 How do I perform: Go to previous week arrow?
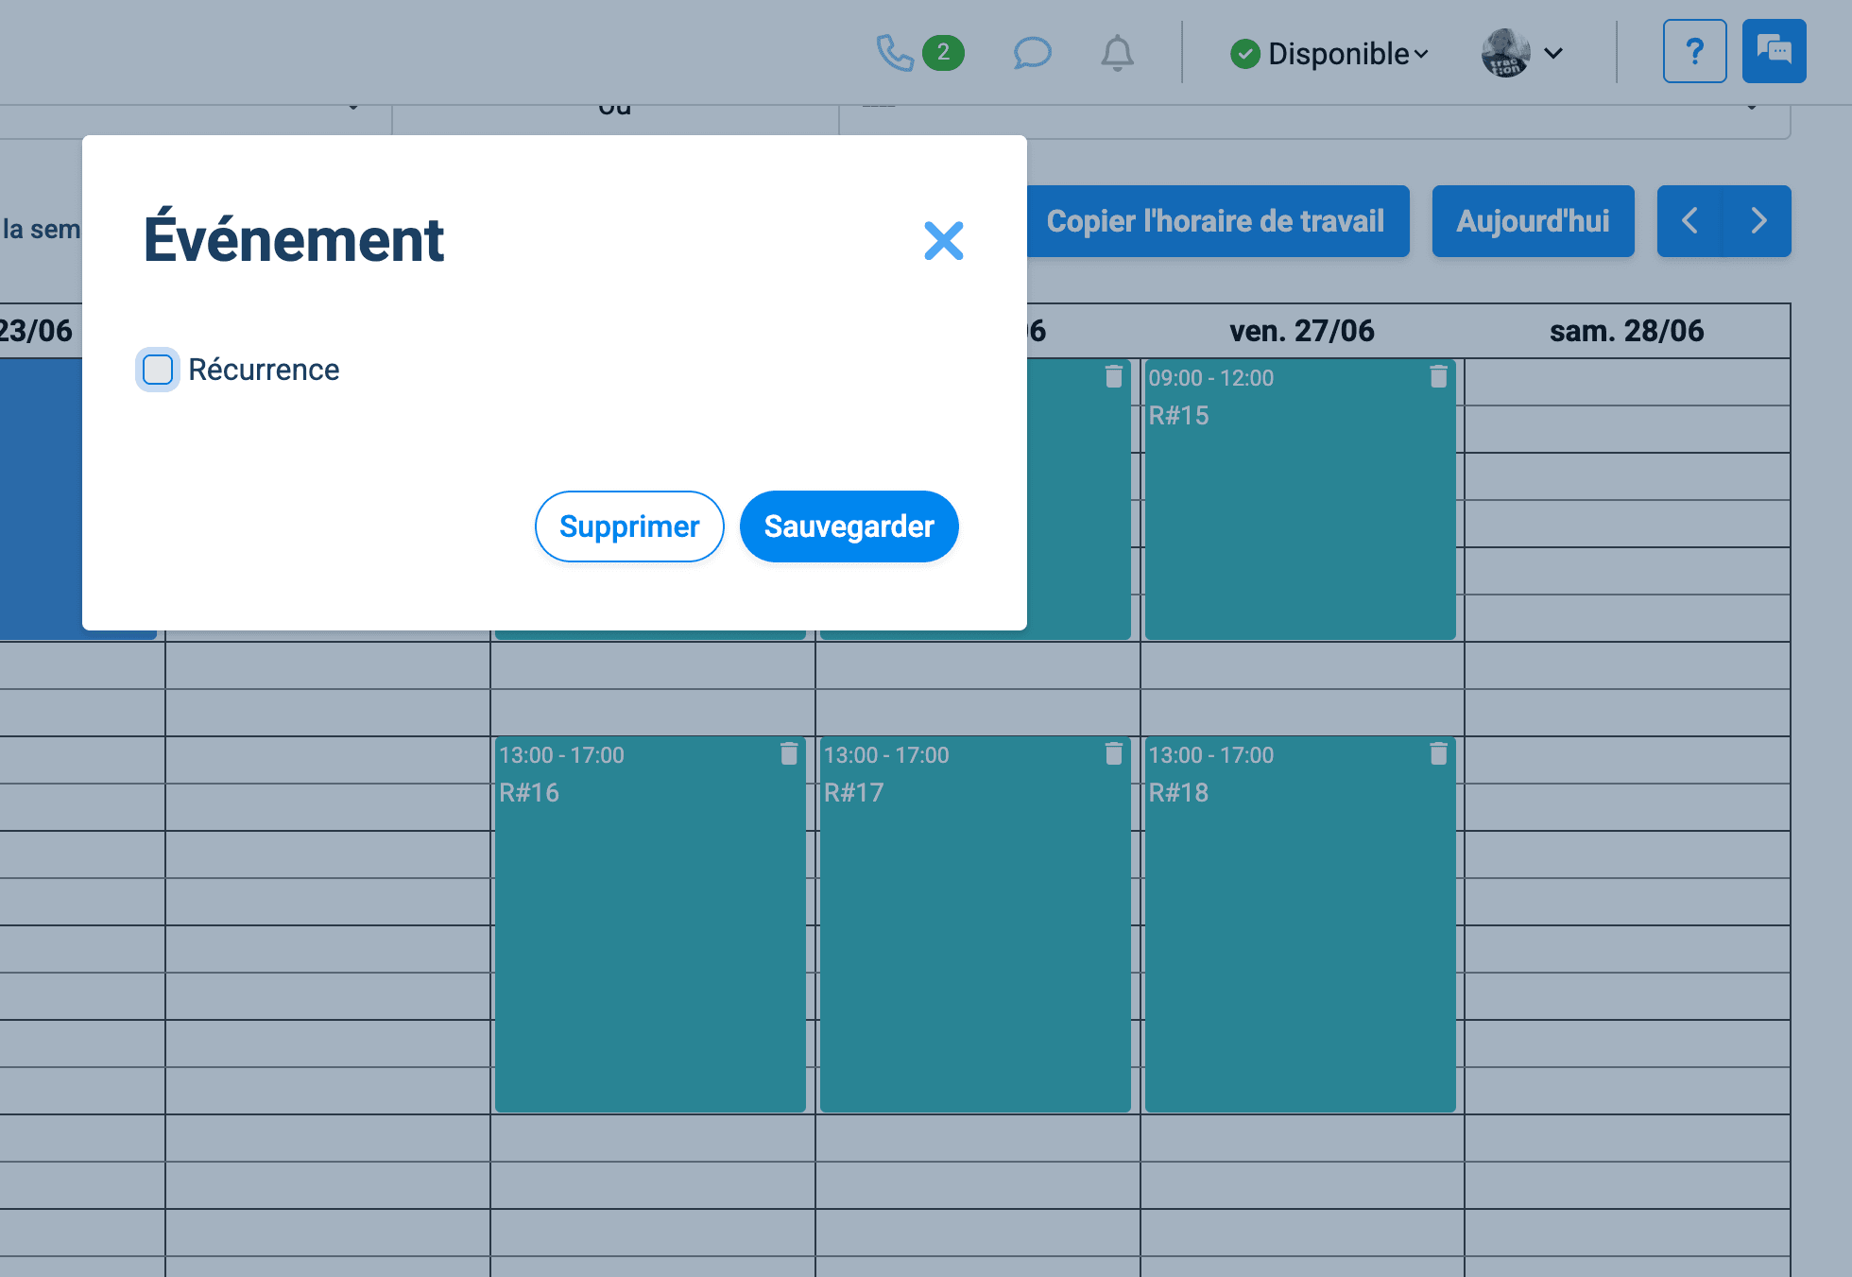pos(1690,221)
